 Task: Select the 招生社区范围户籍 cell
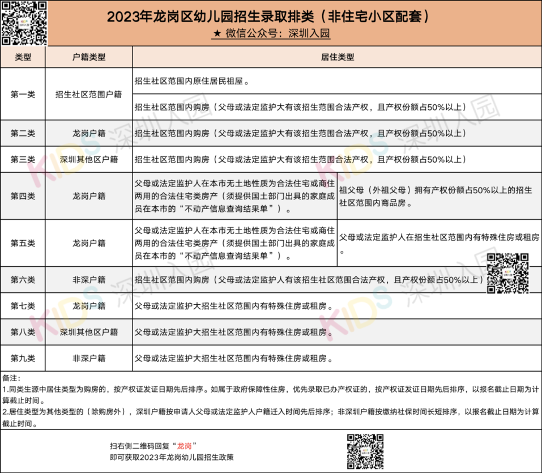89,94
